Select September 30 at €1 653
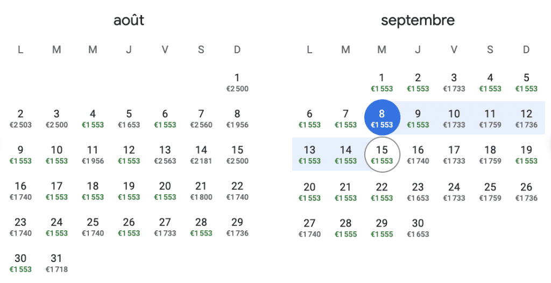 (418, 228)
